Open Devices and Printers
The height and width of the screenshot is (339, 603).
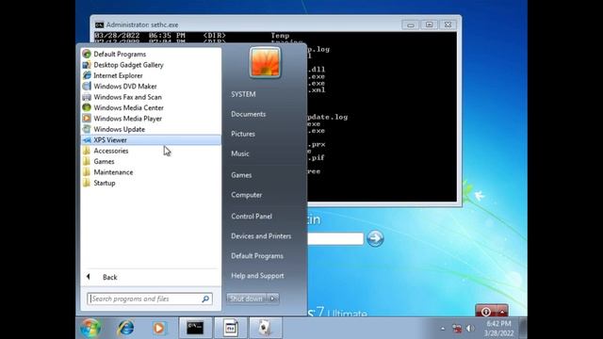click(261, 236)
